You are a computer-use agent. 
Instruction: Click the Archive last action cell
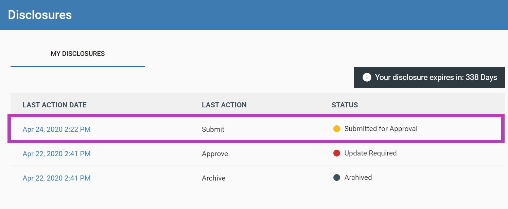coord(213,178)
